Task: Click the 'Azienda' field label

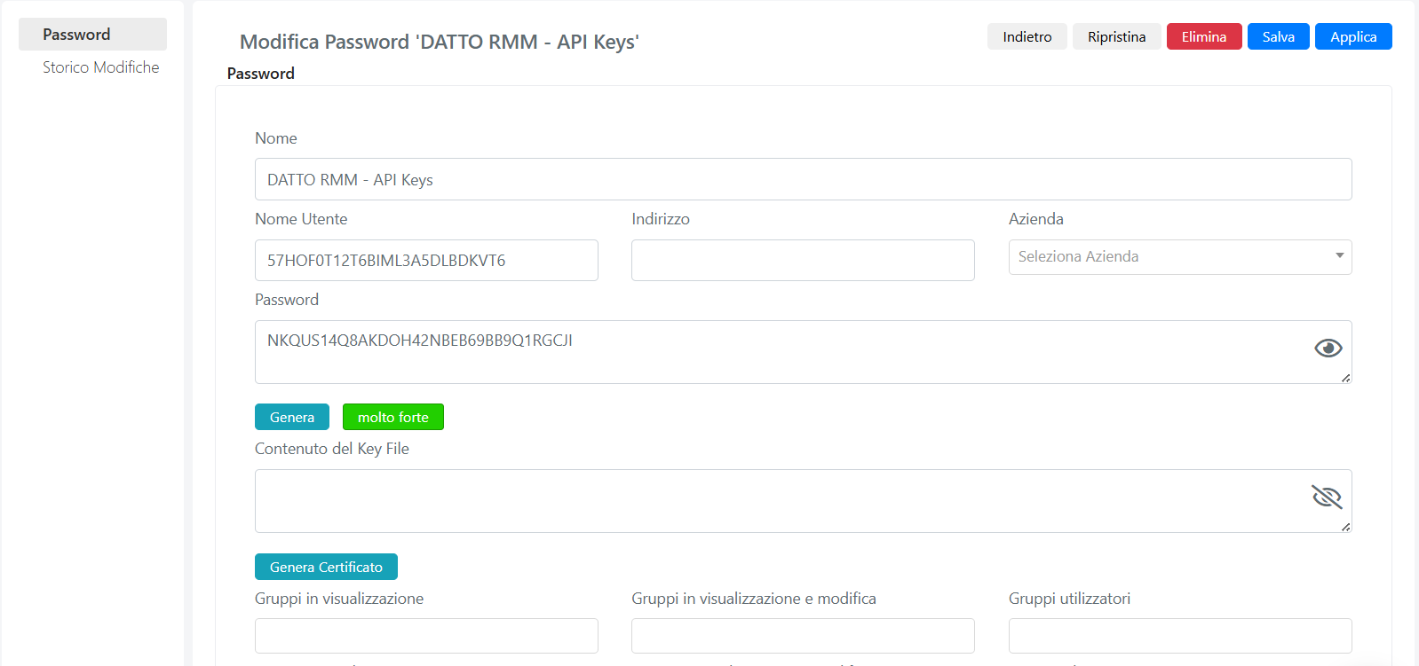Action: pos(1036,219)
